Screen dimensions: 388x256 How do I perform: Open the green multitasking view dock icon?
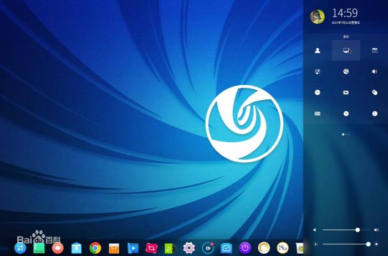point(39,248)
